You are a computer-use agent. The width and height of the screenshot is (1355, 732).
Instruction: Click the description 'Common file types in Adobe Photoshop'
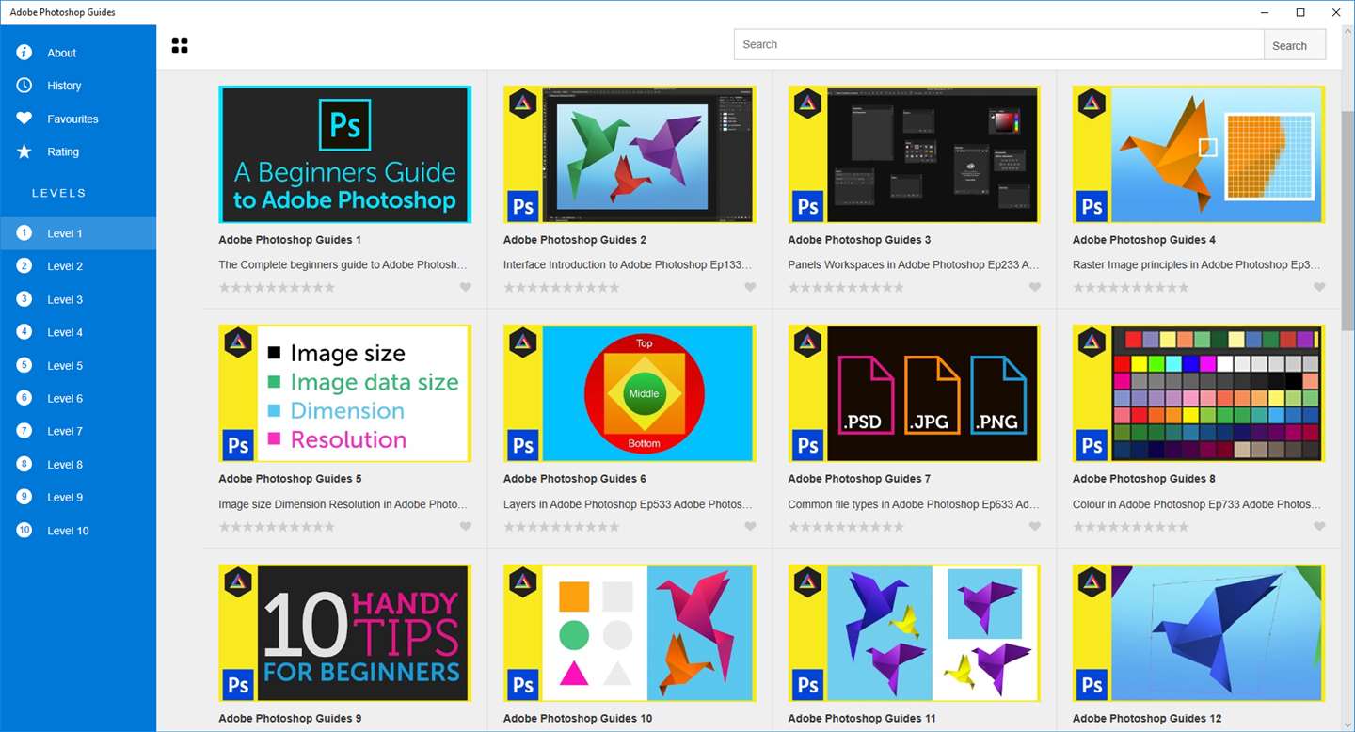pyautogui.click(x=914, y=504)
